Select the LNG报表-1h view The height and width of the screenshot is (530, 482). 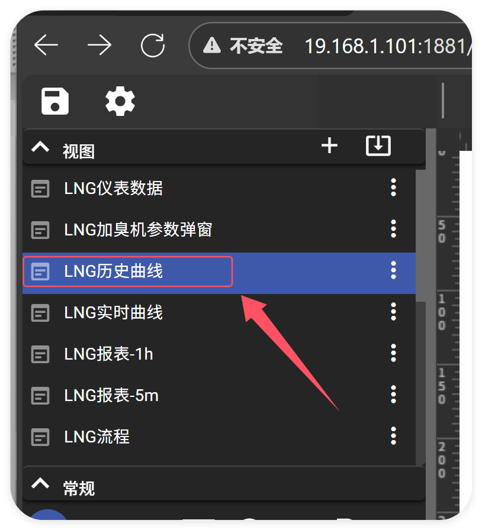(219, 354)
